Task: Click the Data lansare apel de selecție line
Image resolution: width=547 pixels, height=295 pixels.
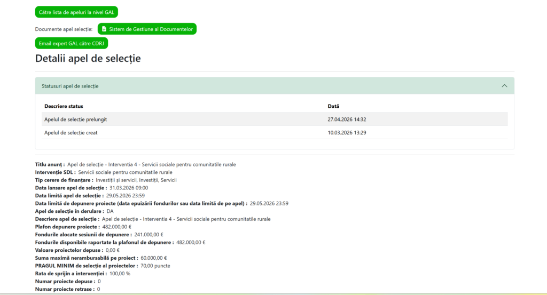Action: click(91, 188)
